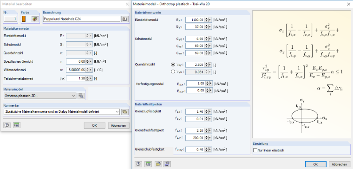
Task: Open units settings in Material bearbeiten dialog
Action: point(16,125)
